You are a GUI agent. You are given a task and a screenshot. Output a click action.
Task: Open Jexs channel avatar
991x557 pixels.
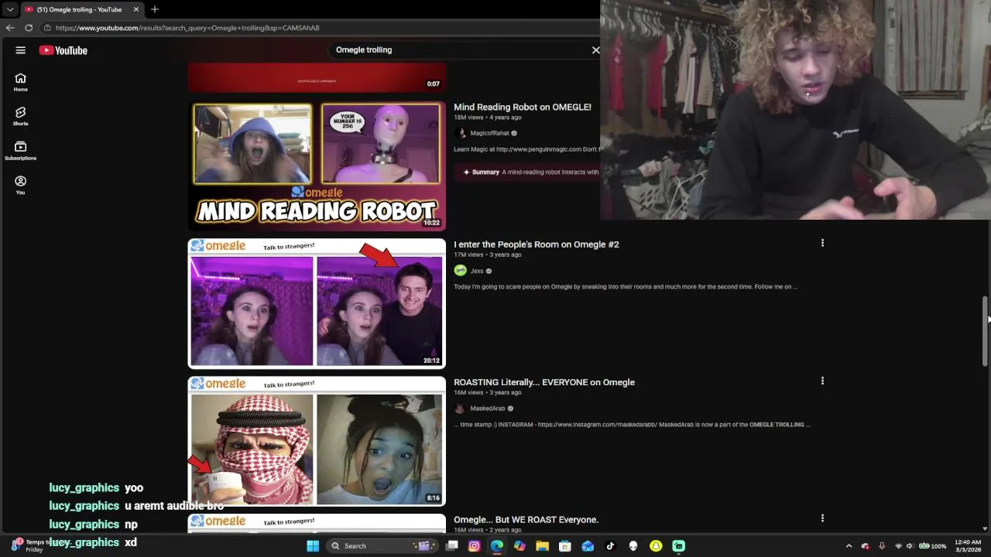(461, 270)
